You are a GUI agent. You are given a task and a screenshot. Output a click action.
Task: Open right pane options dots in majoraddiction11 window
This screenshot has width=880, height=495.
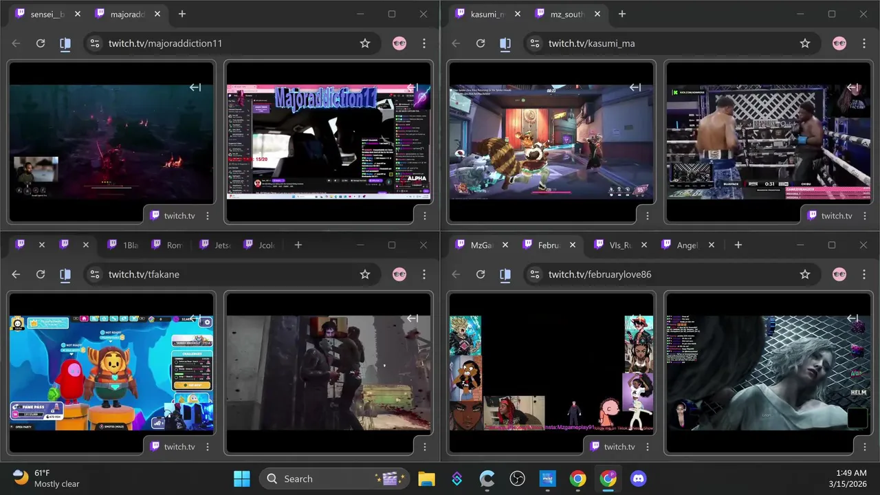pyautogui.click(x=425, y=216)
